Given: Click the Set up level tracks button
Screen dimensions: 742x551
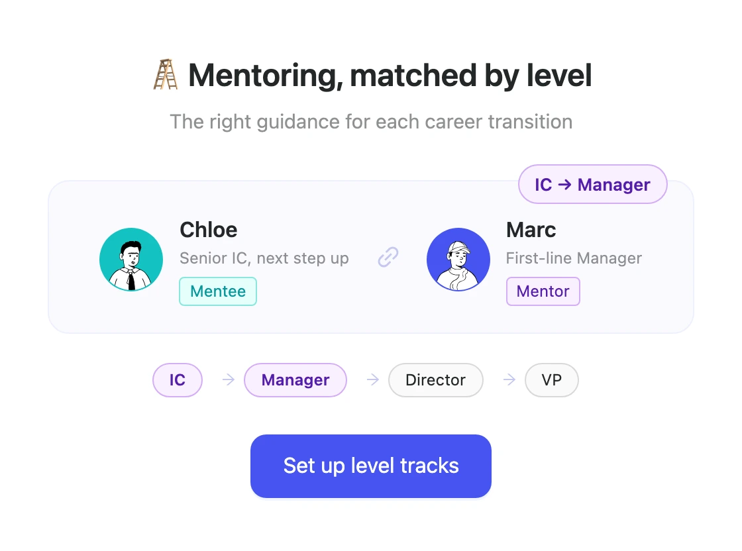Looking at the screenshot, I should click(371, 466).
